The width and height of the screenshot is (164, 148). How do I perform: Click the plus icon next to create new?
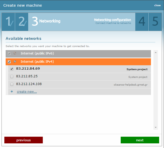pos(12,91)
